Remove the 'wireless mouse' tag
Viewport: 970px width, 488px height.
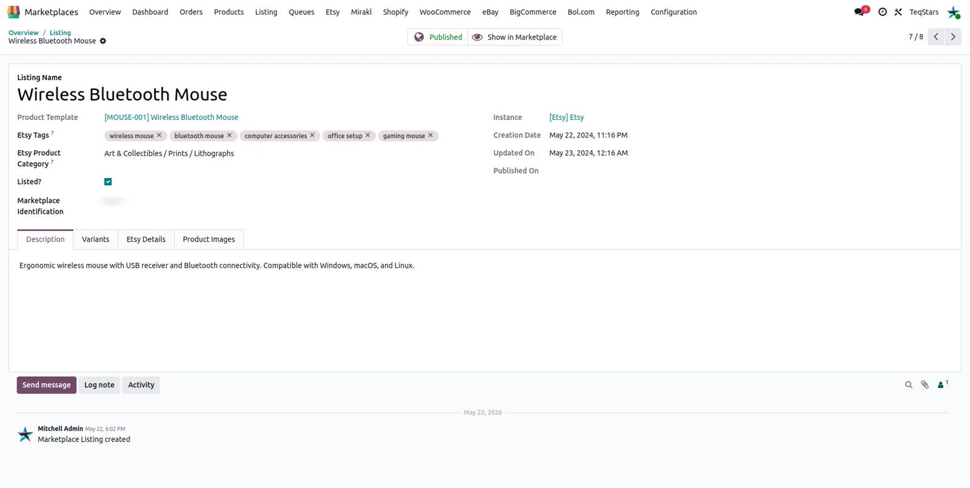click(159, 136)
